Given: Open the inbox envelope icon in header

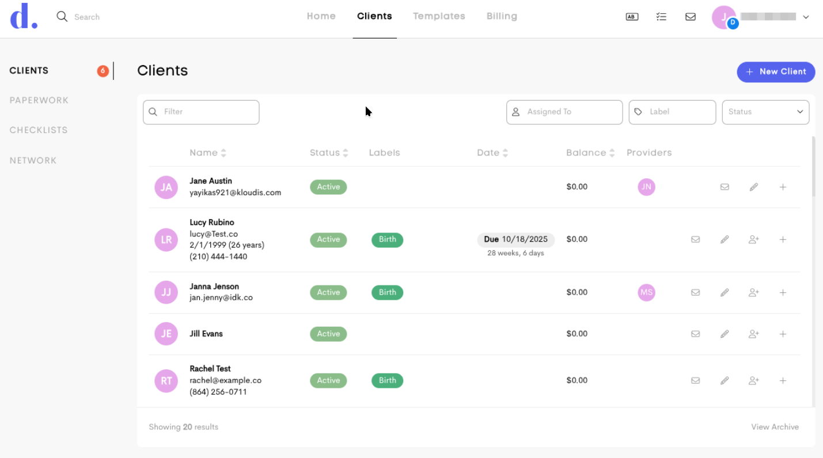Looking at the screenshot, I should point(691,17).
